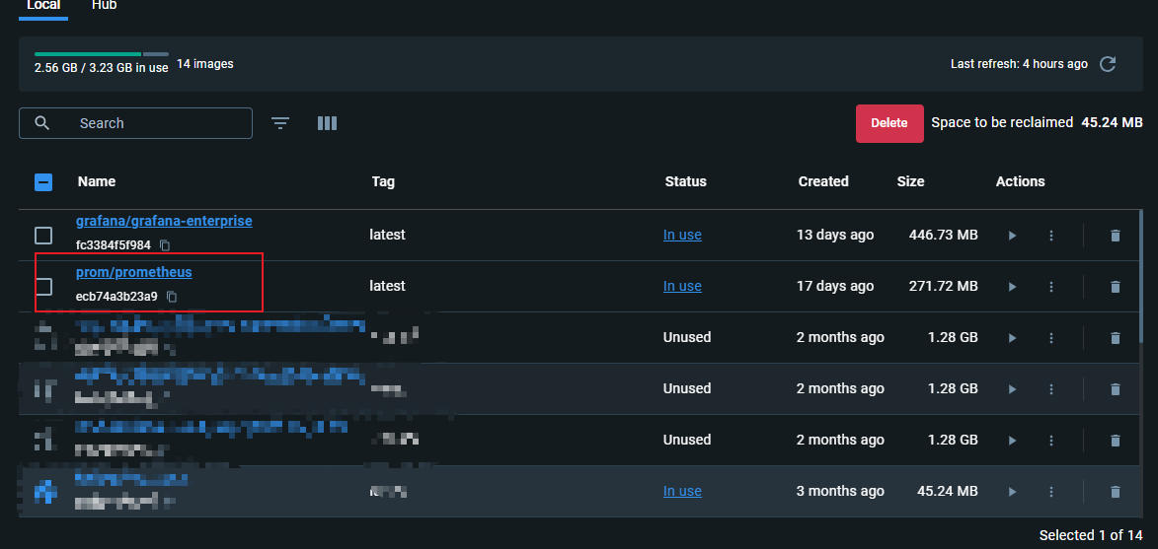Image resolution: width=1158 pixels, height=549 pixels.
Task: Run the prom/prometheus image
Action: [x=1012, y=286]
